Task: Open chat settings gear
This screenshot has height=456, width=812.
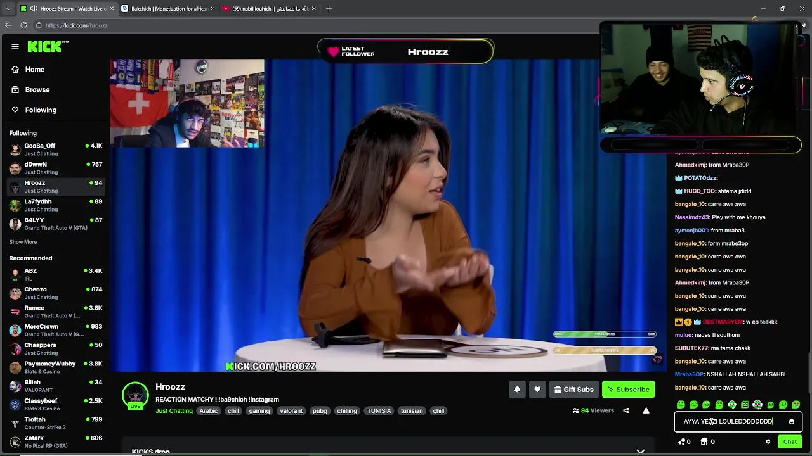Action: click(768, 441)
